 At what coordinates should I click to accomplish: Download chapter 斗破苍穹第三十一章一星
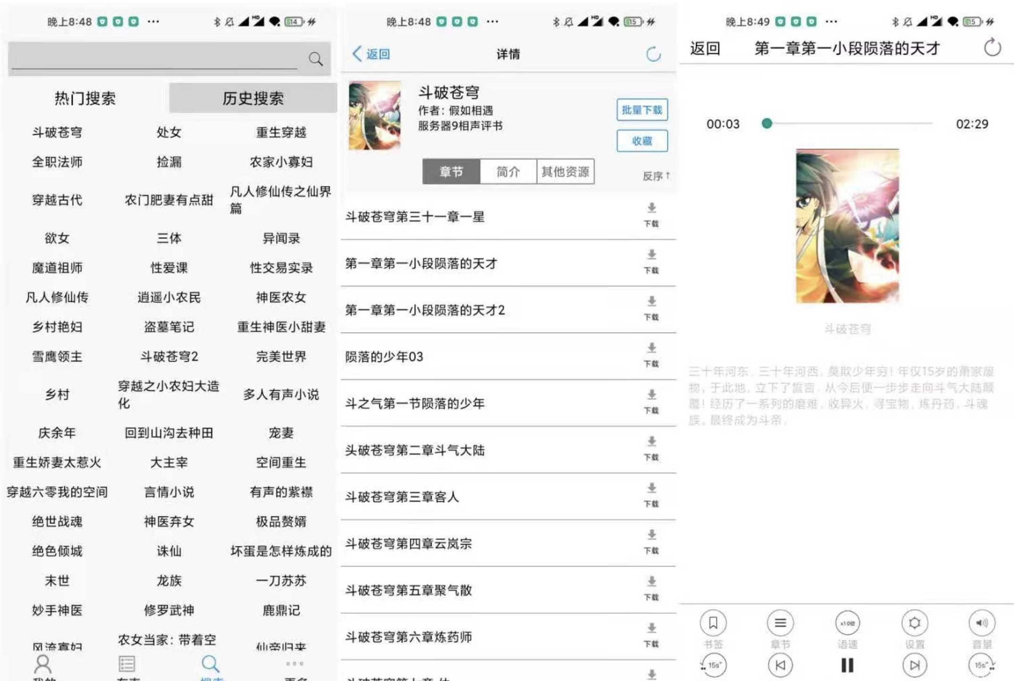click(651, 215)
